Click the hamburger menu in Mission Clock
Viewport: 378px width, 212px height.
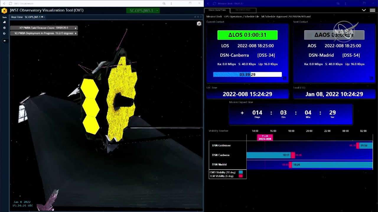(x=372, y=10)
